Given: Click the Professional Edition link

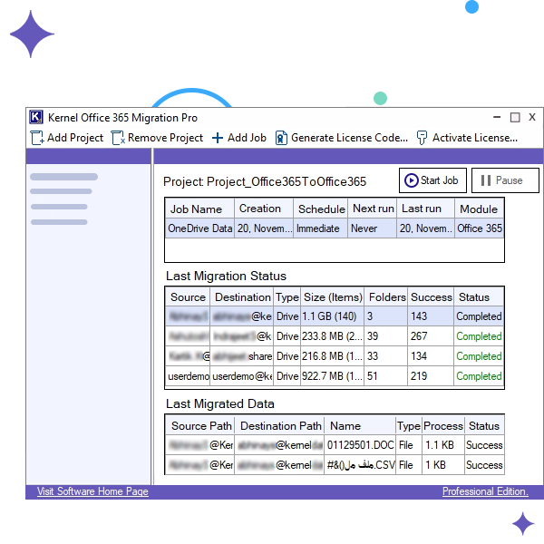Looking at the screenshot, I should 484,491.
